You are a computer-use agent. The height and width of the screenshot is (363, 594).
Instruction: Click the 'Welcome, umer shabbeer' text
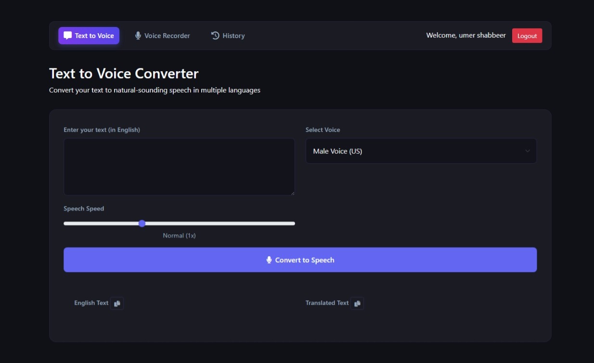pyautogui.click(x=466, y=36)
